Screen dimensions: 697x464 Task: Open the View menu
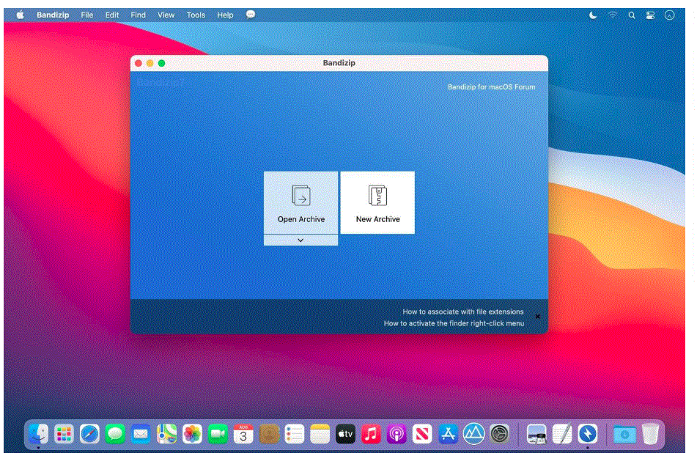tap(166, 15)
